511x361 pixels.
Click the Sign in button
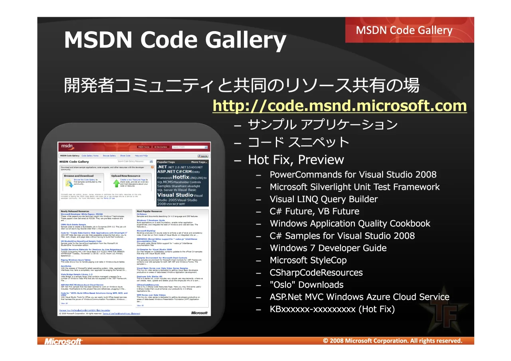click(x=203, y=156)
